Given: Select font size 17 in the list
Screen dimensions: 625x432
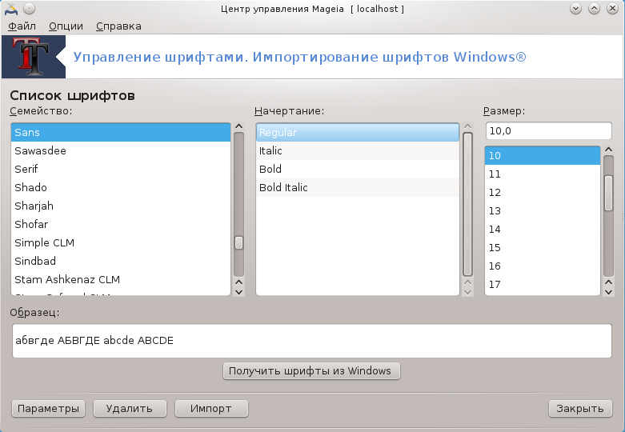Looking at the screenshot, I should [x=543, y=284].
